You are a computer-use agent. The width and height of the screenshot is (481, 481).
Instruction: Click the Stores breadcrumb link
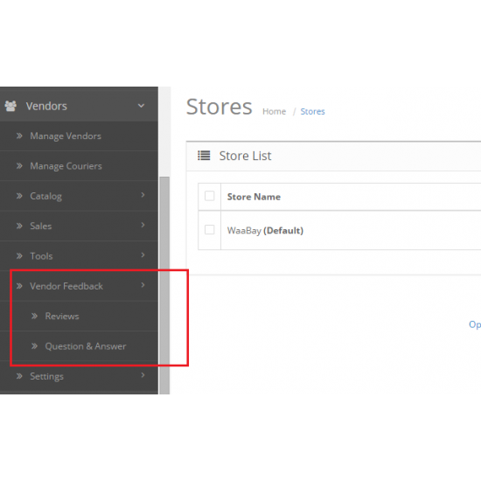pyautogui.click(x=312, y=111)
